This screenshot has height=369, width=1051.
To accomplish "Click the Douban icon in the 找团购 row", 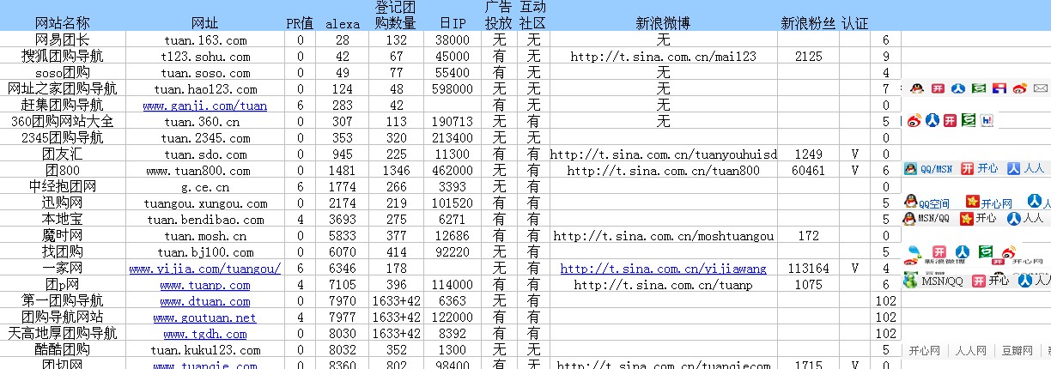I will (x=985, y=251).
